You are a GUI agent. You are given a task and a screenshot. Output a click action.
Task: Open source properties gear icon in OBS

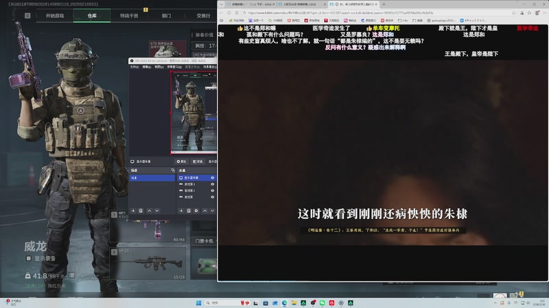tap(196, 211)
